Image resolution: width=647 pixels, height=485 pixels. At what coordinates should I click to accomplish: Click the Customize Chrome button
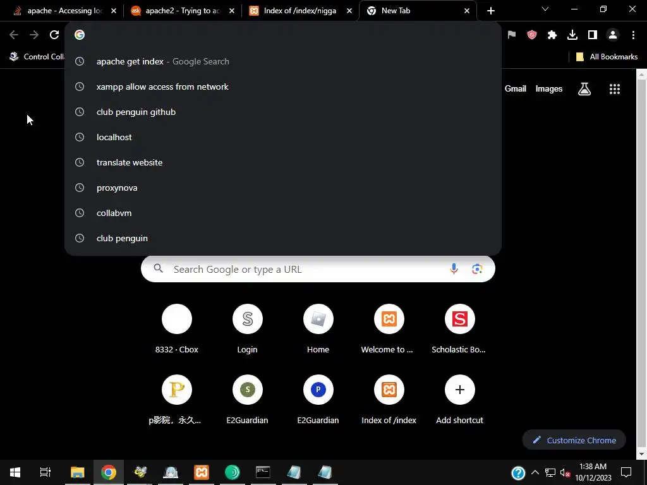(574, 440)
